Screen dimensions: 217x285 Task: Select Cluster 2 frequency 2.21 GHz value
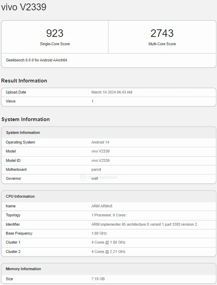108,252
